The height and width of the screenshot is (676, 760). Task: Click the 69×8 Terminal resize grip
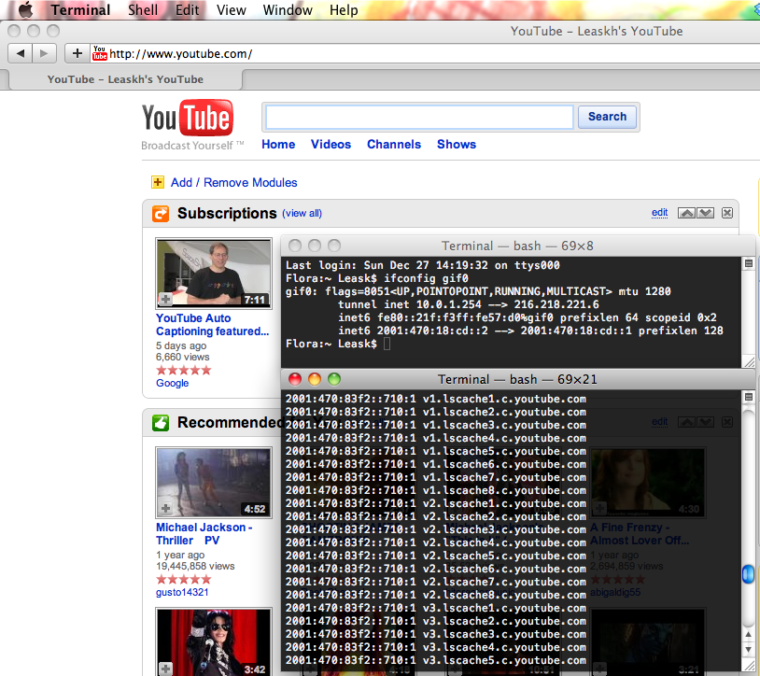pos(750,361)
